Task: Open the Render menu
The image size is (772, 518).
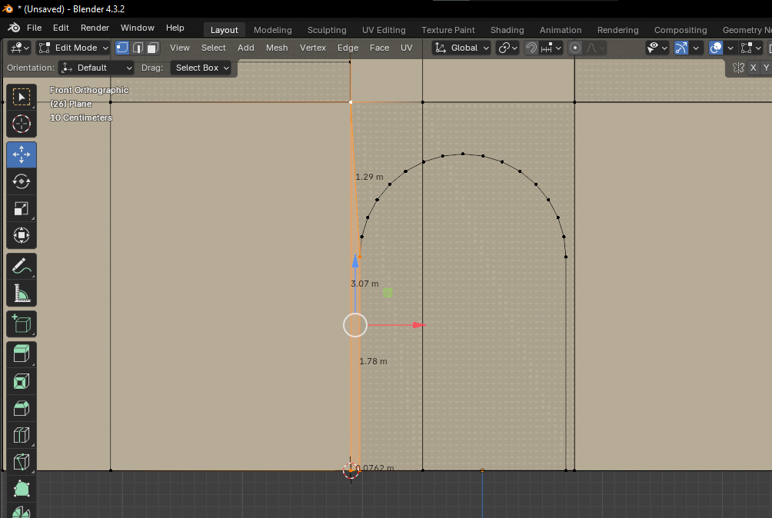Action: point(95,28)
